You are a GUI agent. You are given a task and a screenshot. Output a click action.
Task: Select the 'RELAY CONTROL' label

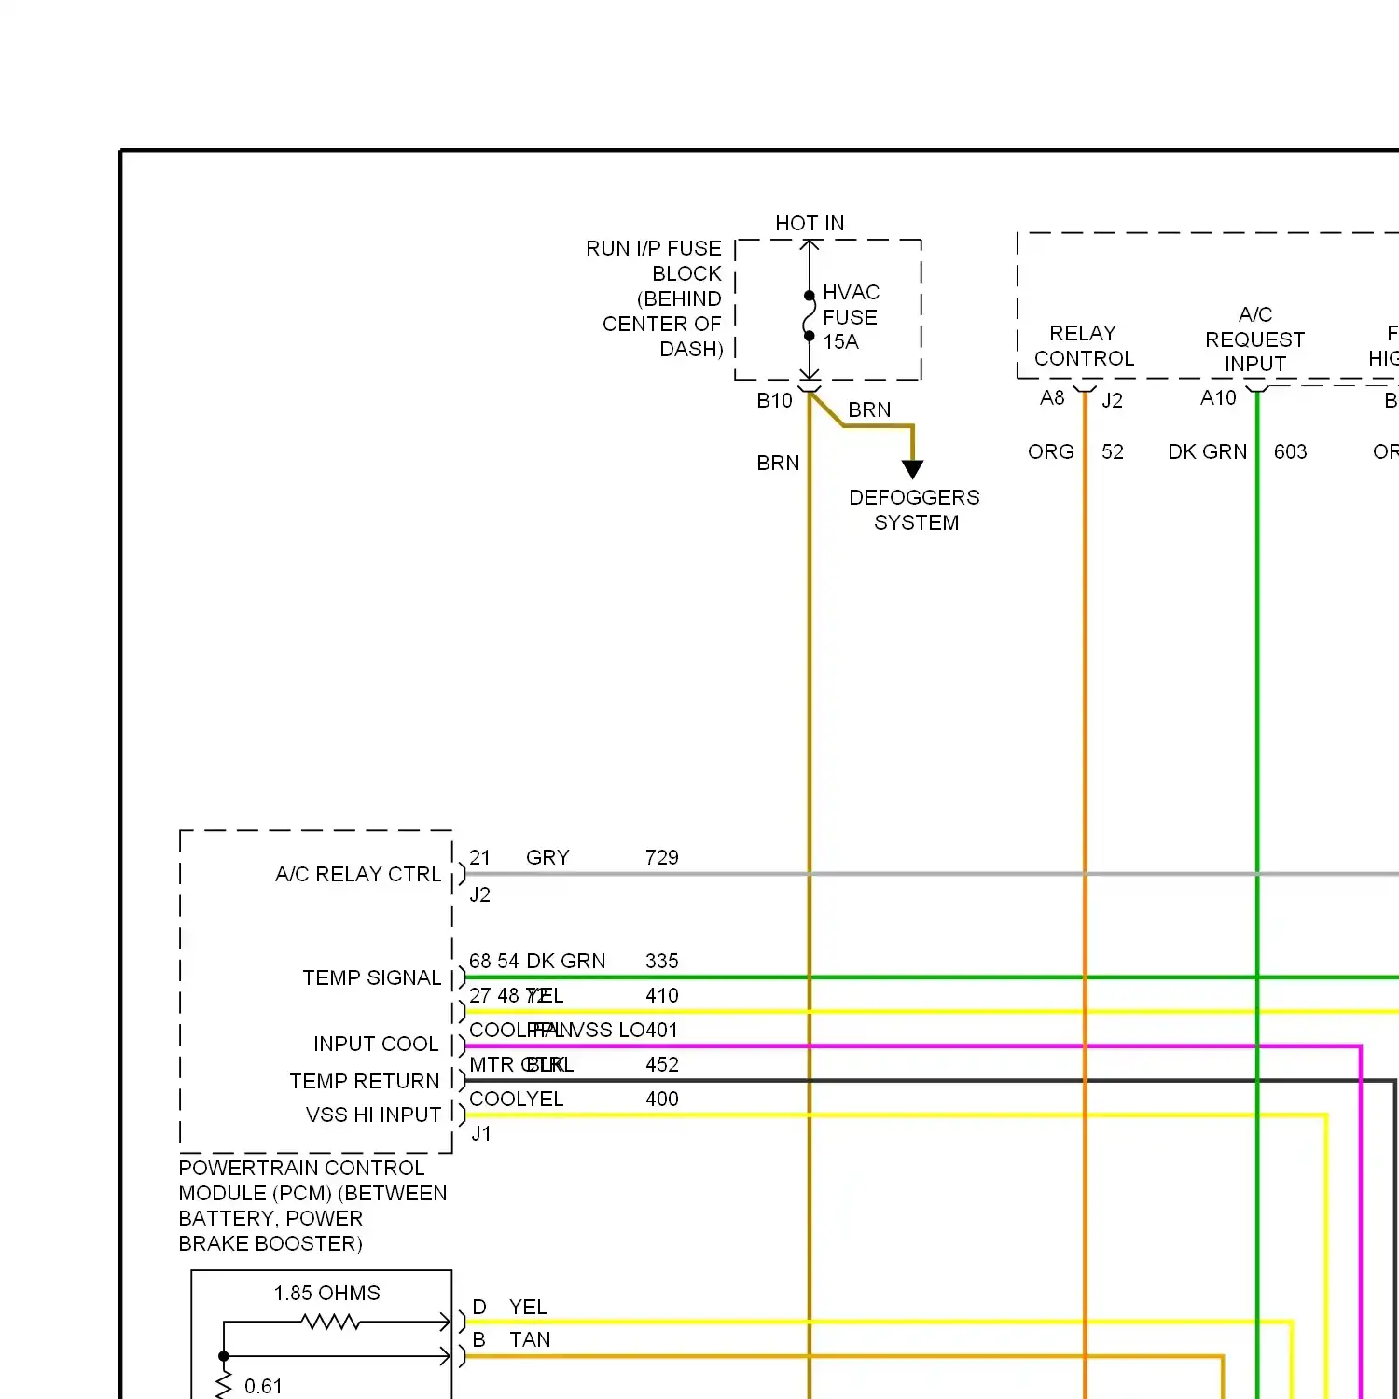1084,346
